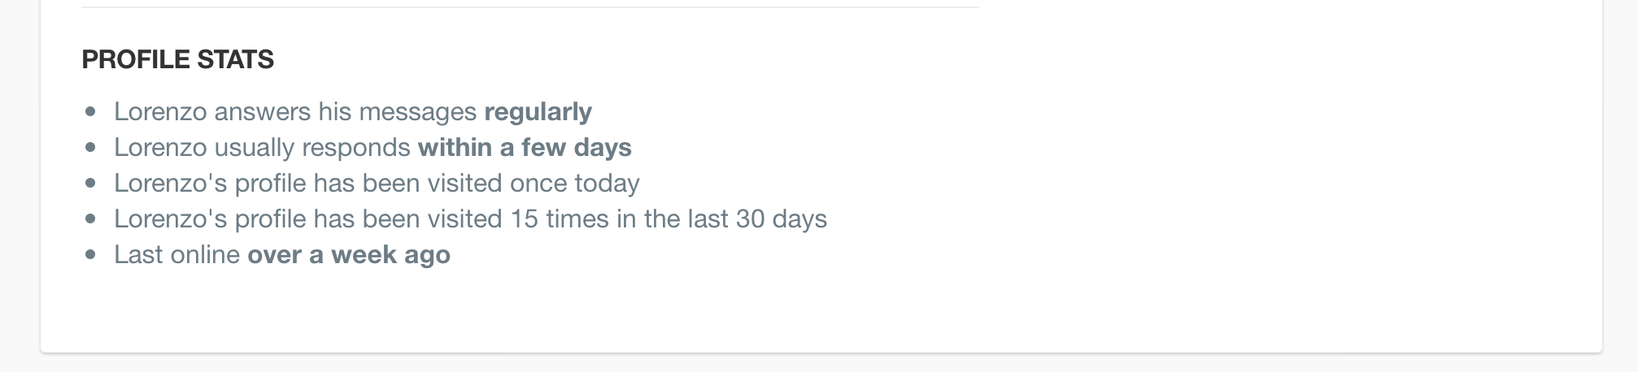The height and width of the screenshot is (372, 1638).
Task: Click the bullet before 'visited 15 times' line
Action: 90,219
